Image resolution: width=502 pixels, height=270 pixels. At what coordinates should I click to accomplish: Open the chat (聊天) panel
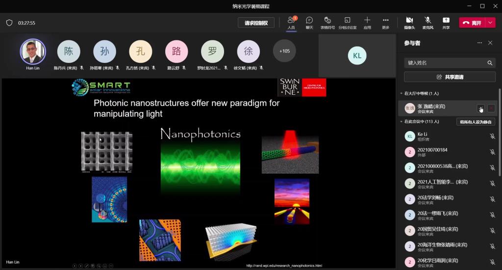[x=309, y=23]
